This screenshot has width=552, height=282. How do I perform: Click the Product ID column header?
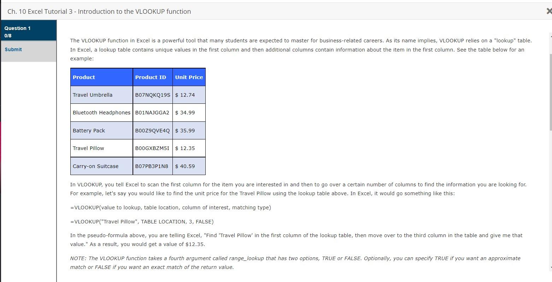coord(153,77)
